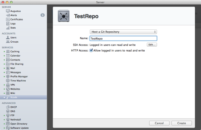Click the Stats bar chart icon
This screenshot has width=201, height=130.
8,28
